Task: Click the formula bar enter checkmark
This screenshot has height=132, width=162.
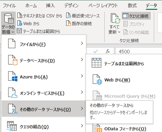Action: point(95,52)
